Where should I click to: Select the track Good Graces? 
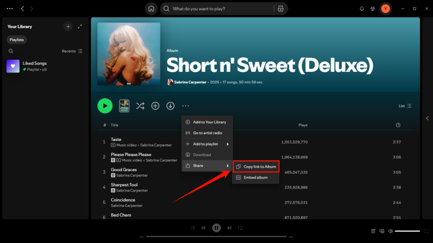(124, 170)
